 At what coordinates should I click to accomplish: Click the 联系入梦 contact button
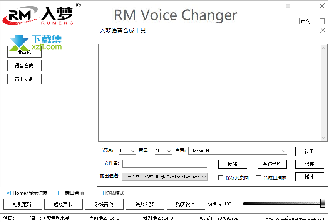[145, 204]
